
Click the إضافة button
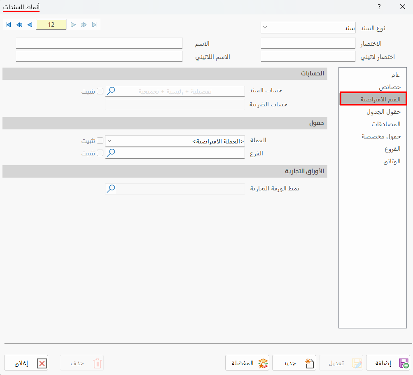click(x=388, y=363)
